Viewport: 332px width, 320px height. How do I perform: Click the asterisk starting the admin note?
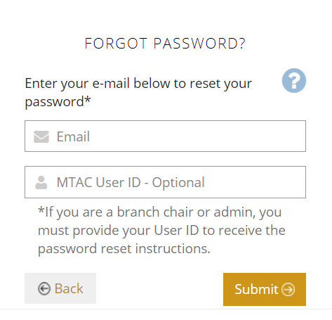point(41,210)
